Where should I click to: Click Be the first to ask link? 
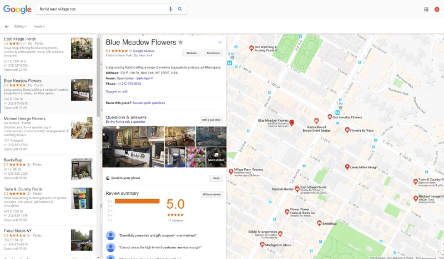tap(125, 122)
